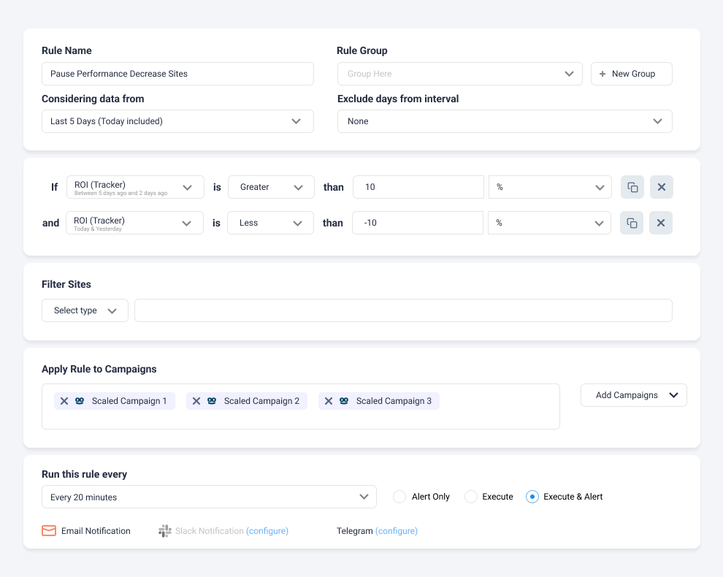The image size is (723, 577).
Task: Click the threshold field containing 10
Action: click(418, 187)
